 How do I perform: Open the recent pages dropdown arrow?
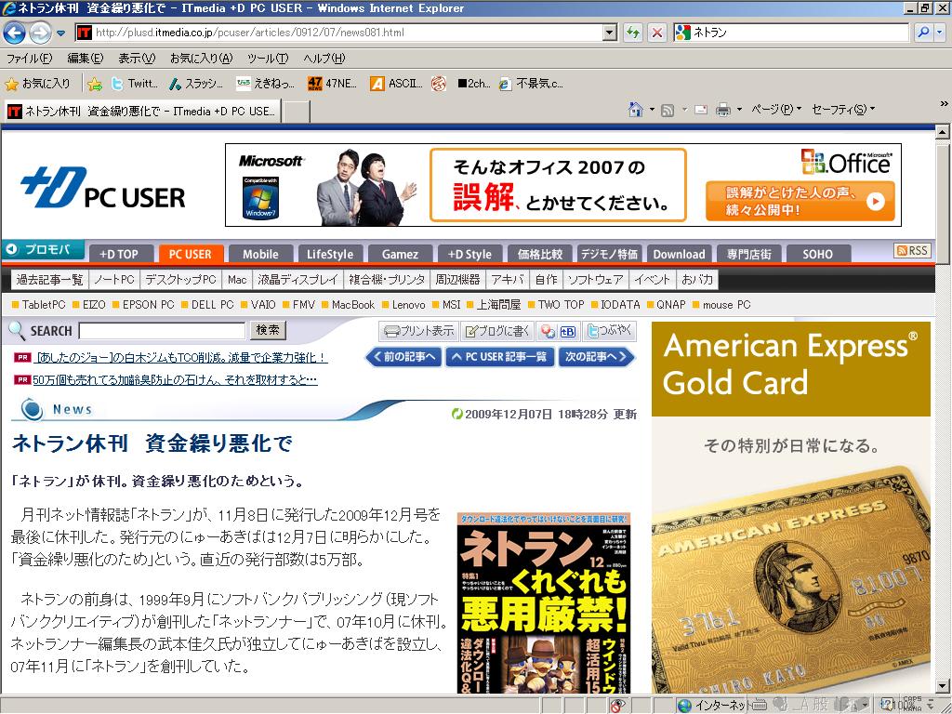coord(61,33)
